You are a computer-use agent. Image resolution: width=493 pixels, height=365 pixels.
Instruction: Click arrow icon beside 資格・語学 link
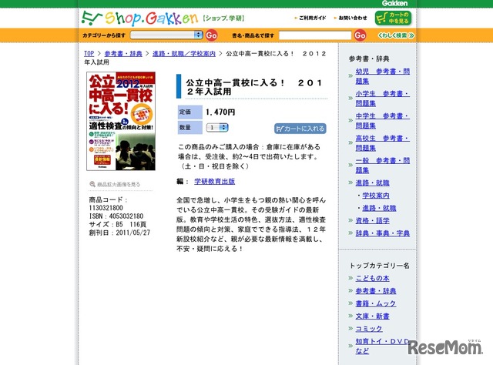coord(350,221)
